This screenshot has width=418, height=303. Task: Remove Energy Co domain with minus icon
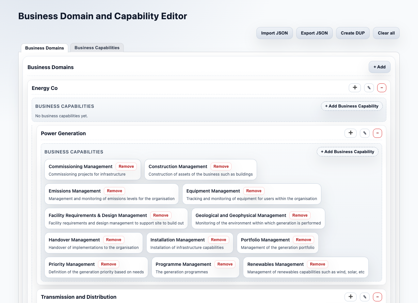(382, 88)
